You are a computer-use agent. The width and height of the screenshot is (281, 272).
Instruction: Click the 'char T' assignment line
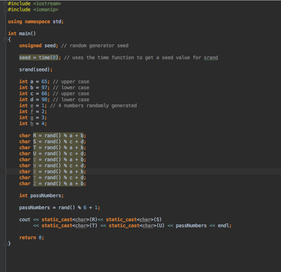[x=52, y=148]
